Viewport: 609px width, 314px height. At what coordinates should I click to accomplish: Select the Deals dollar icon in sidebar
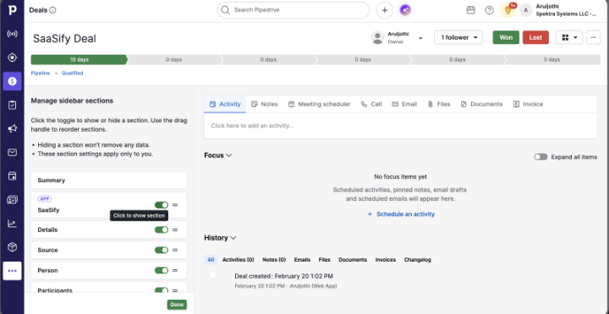(x=12, y=81)
